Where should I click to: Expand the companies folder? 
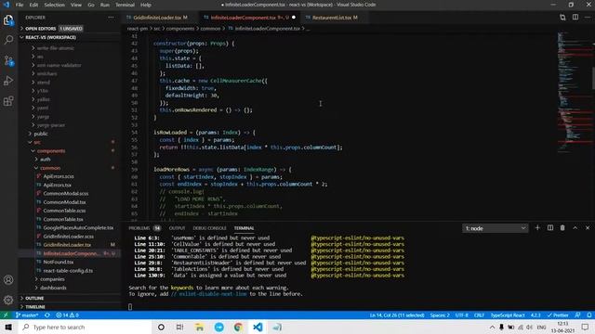tap(70, 279)
